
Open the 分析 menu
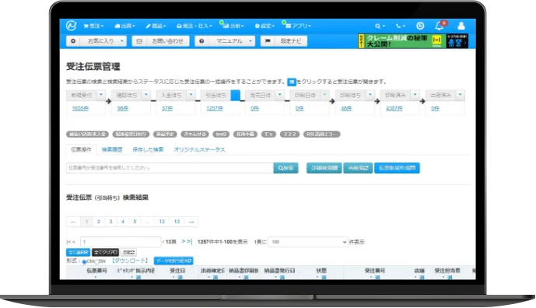234,26
